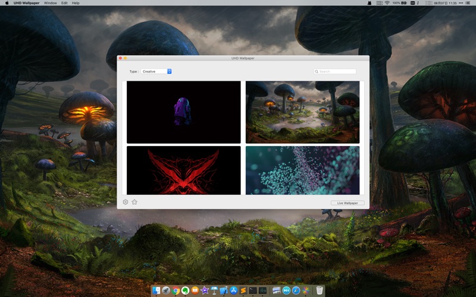Click the wallpaper Search field
Viewport: 476px width, 297px height.
click(336, 71)
